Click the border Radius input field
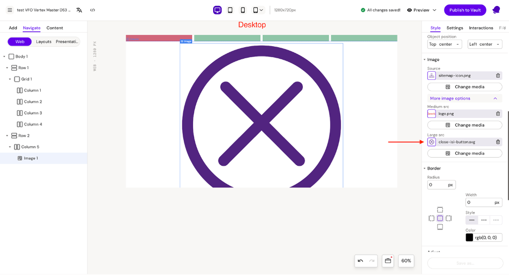 (x=438, y=185)
